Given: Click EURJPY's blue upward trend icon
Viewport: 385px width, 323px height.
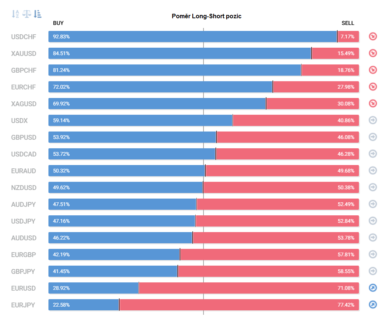Looking at the screenshot, I should pos(373,305).
